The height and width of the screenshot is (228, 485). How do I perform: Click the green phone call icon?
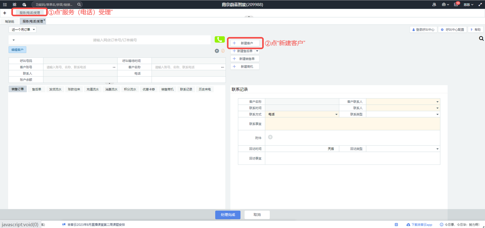[x=219, y=40]
